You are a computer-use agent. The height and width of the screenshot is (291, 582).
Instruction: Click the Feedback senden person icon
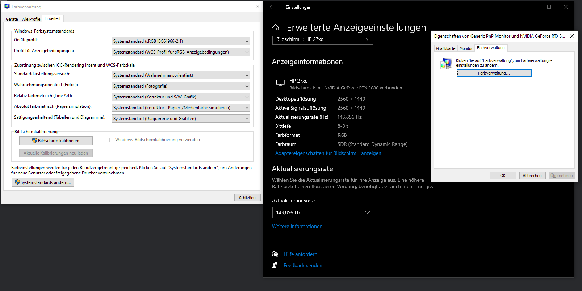[x=275, y=265]
